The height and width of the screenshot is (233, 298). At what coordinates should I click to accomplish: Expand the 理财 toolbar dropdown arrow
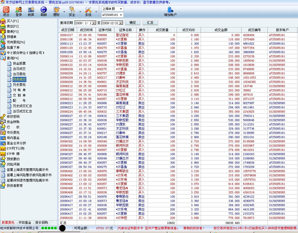[64, 12]
